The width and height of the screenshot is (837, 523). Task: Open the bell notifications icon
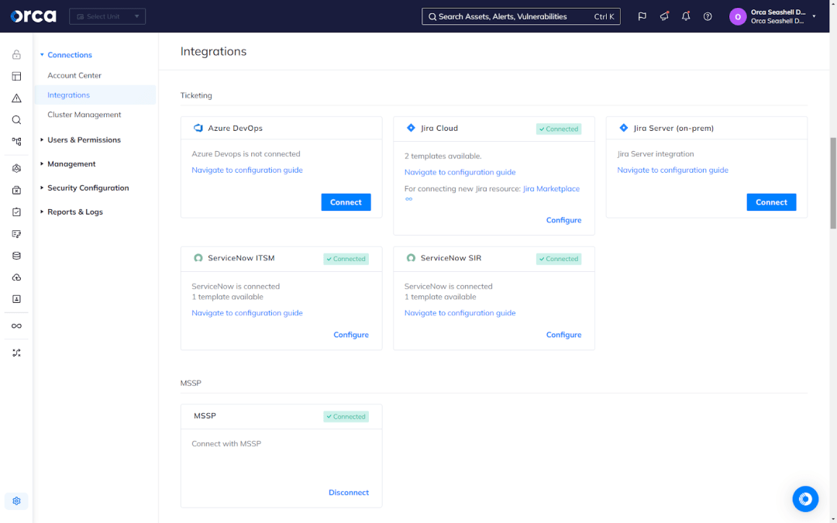coord(686,16)
